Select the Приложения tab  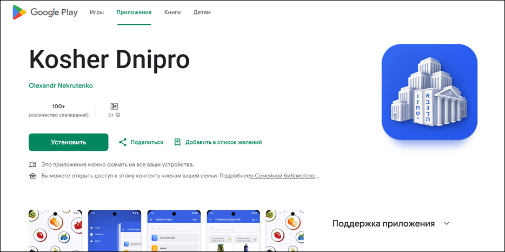pos(134,12)
